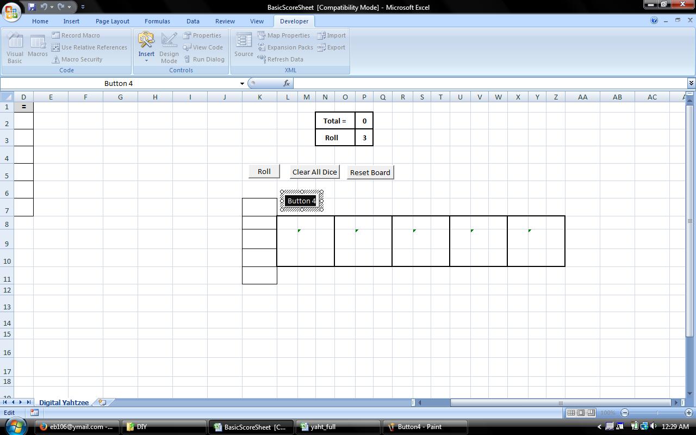Click the horizontal scrollbar right arrow
696x435 pixels.
click(x=676, y=403)
